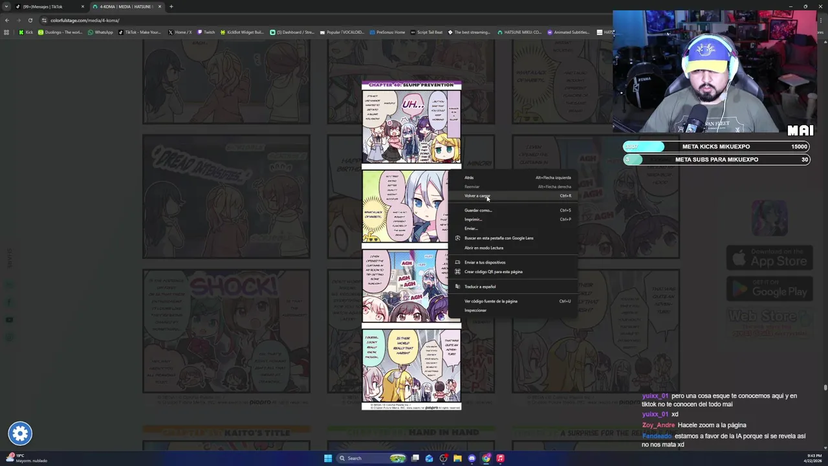Choose 'Guardar como...' menu entry

514,210
